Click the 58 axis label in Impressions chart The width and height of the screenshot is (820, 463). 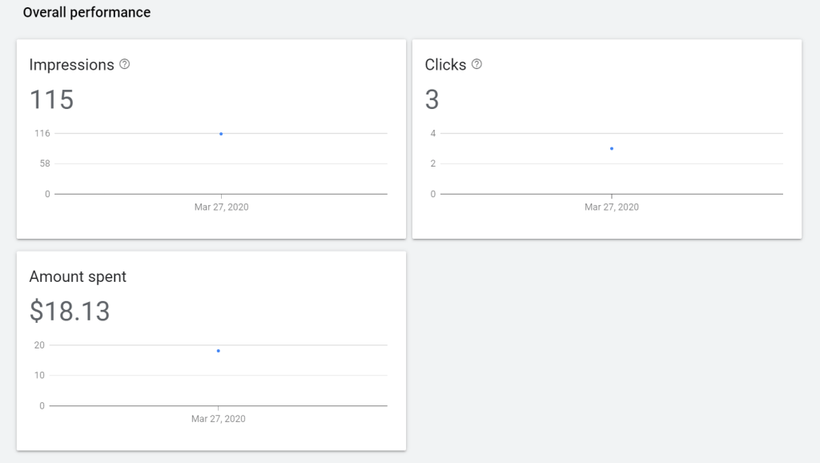(x=44, y=163)
